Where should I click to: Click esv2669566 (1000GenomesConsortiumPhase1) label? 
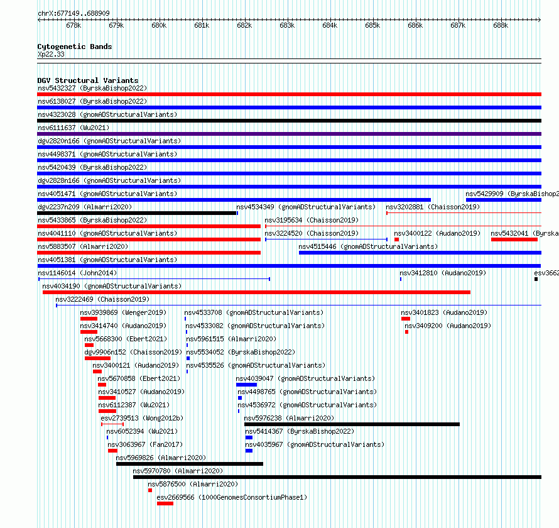coord(232,497)
